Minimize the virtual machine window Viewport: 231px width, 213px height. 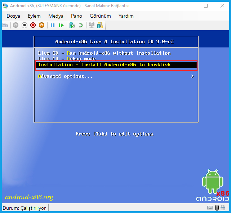(190, 6)
